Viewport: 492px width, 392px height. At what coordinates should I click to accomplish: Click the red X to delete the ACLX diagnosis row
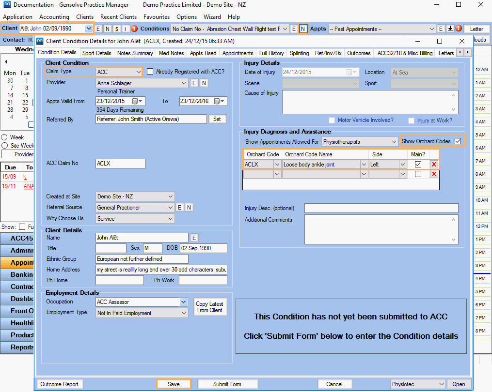pos(434,165)
